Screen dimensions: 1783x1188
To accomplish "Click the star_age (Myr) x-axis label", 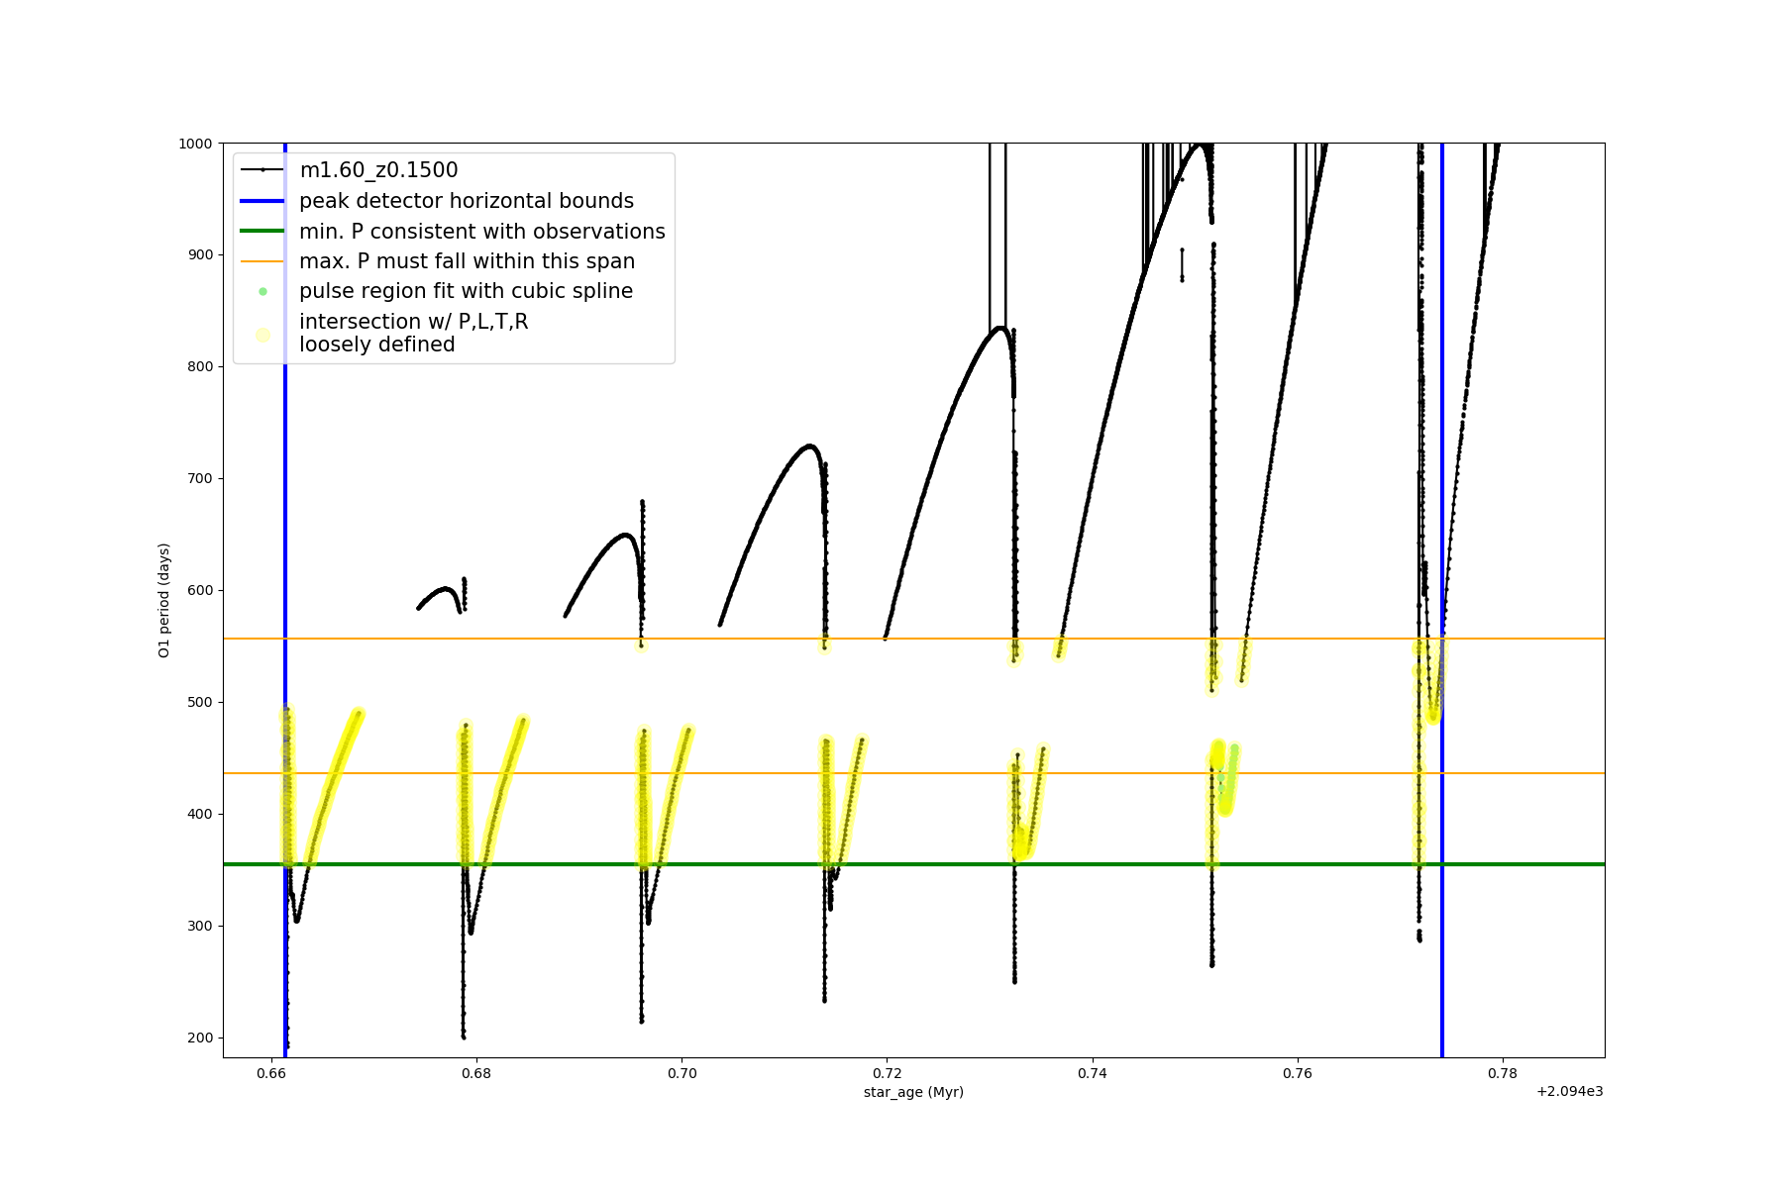I will click(x=913, y=1092).
